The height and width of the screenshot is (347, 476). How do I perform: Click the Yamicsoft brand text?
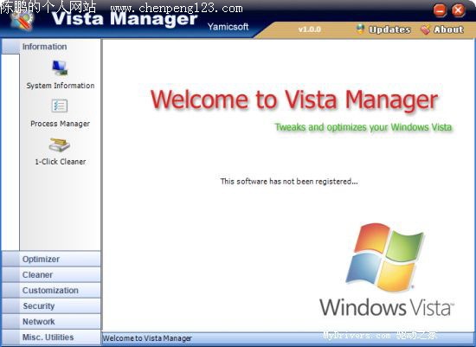pos(228,27)
